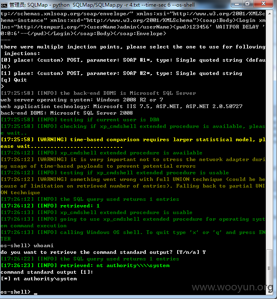The image size is (277, 299).
Task: Click the '[*] nt authority\system' output line
Action: (39, 279)
